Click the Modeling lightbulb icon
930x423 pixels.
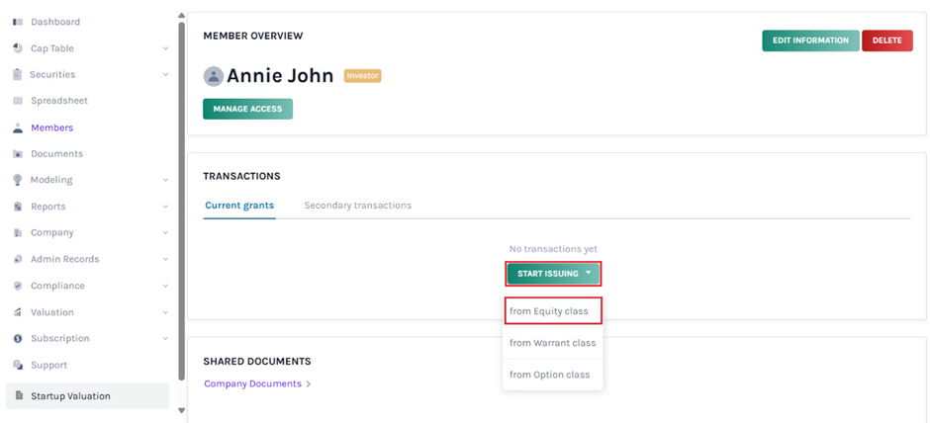tap(17, 180)
